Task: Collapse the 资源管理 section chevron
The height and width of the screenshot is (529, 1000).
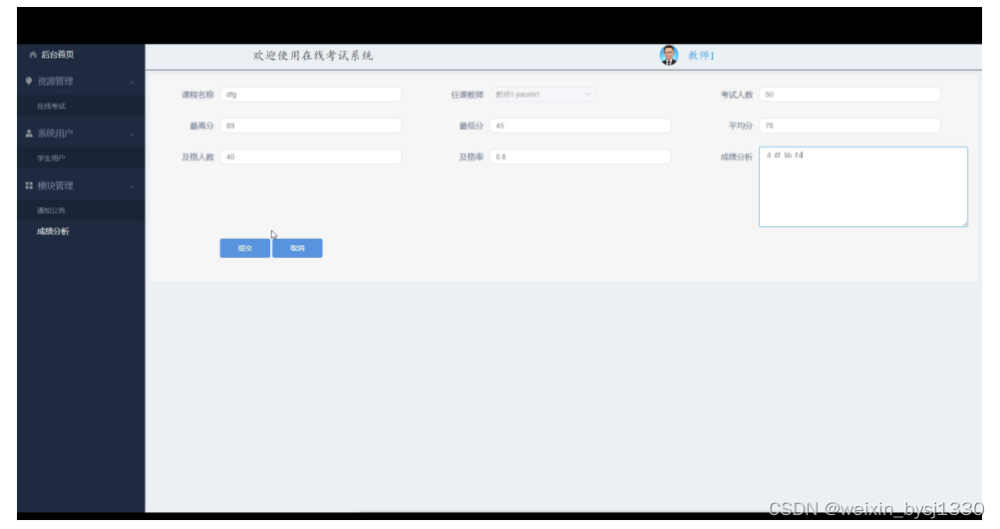Action: [x=132, y=83]
